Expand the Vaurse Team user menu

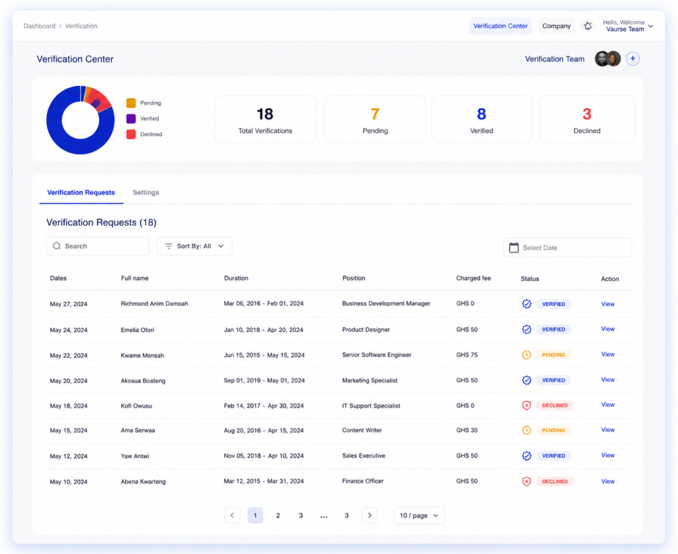coord(628,26)
